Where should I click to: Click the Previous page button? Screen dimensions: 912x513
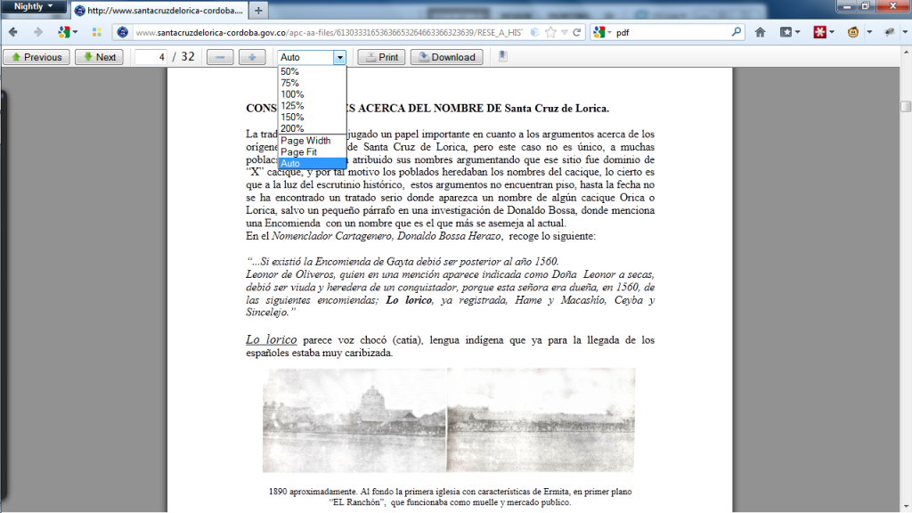(37, 57)
